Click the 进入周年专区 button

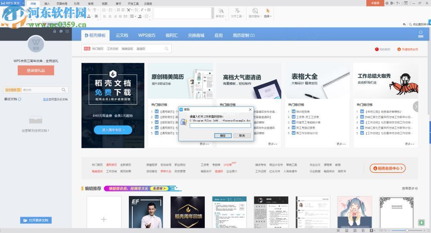pyautogui.click(x=113, y=130)
